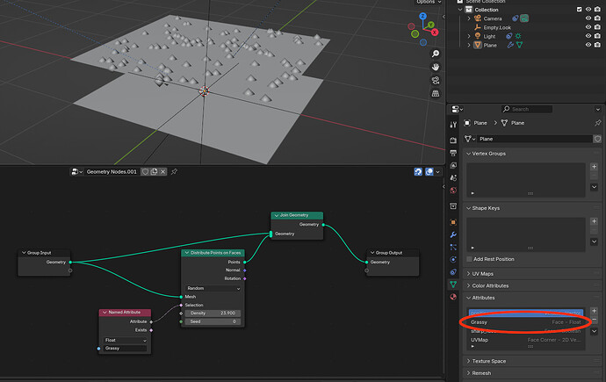Hide the Empty.Look object in viewport
The width and height of the screenshot is (606, 382).
[588, 27]
